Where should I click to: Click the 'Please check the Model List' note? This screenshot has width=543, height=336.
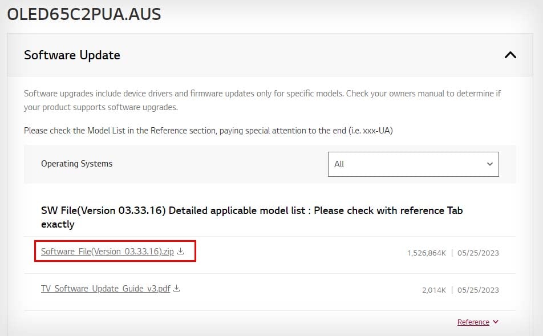tap(208, 131)
